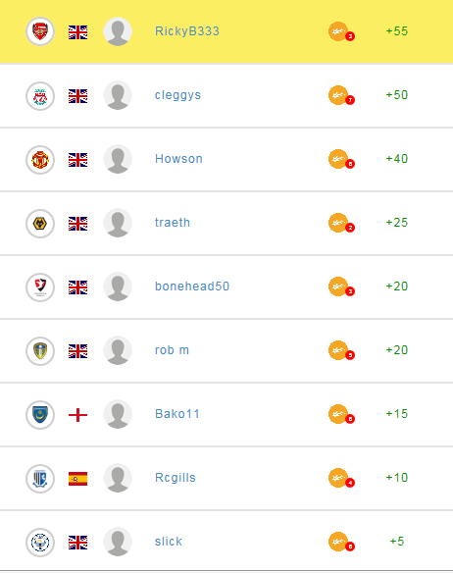Select the Manchester United badge beside Howson
Image resolution: width=453 pixels, height=573 pixels.
coord(40,160)
